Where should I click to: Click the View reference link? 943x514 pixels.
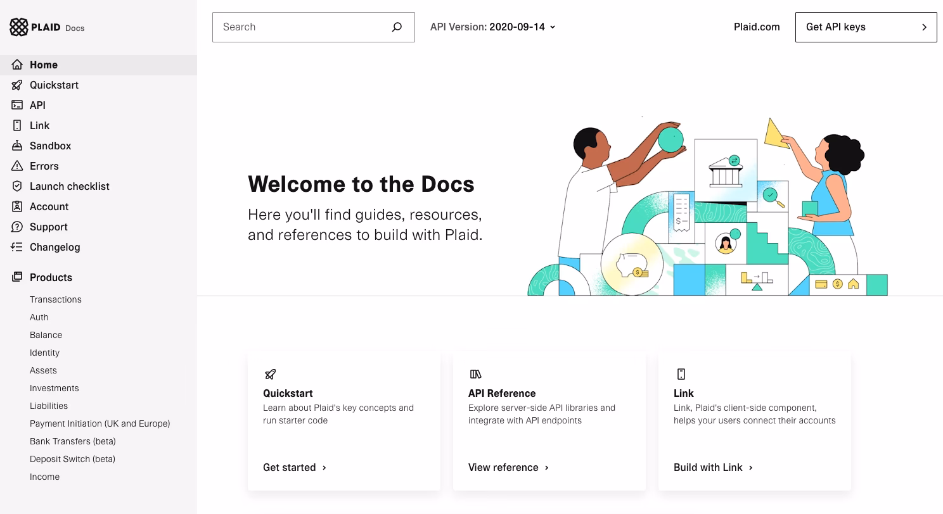(x=508, y=467)
